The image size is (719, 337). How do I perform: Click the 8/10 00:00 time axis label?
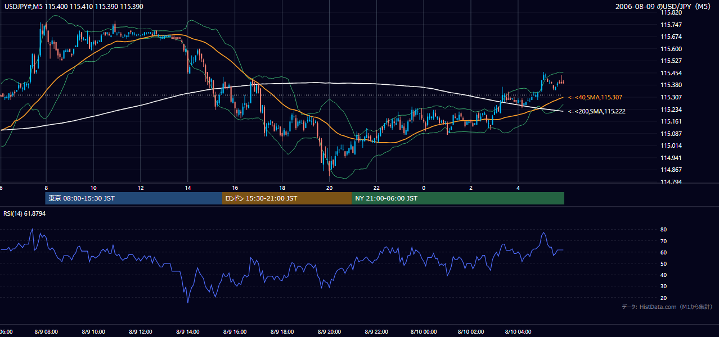tap(424, 332)
